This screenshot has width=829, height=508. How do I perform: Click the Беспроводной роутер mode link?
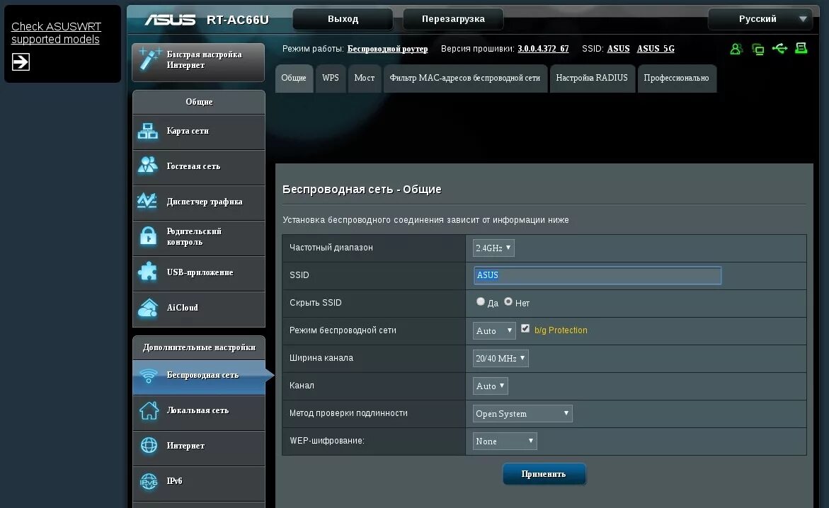click(387, 49)
